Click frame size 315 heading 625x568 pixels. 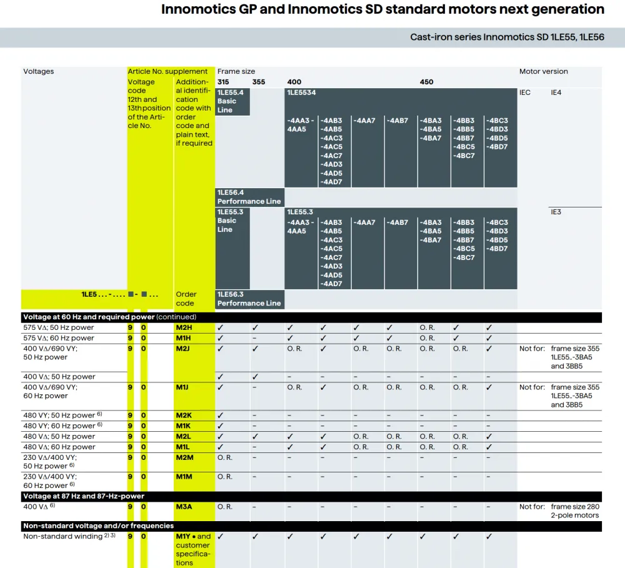pos(223,82)
